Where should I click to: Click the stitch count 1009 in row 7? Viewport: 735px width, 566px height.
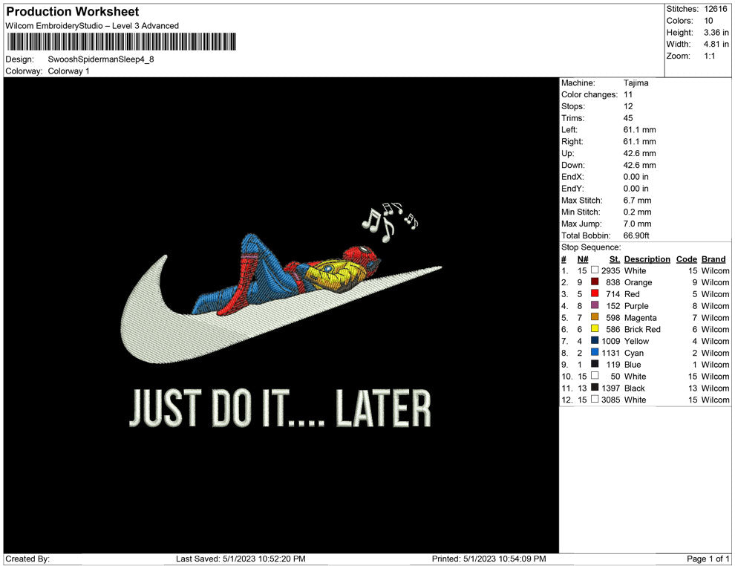[x=611, y=340]
